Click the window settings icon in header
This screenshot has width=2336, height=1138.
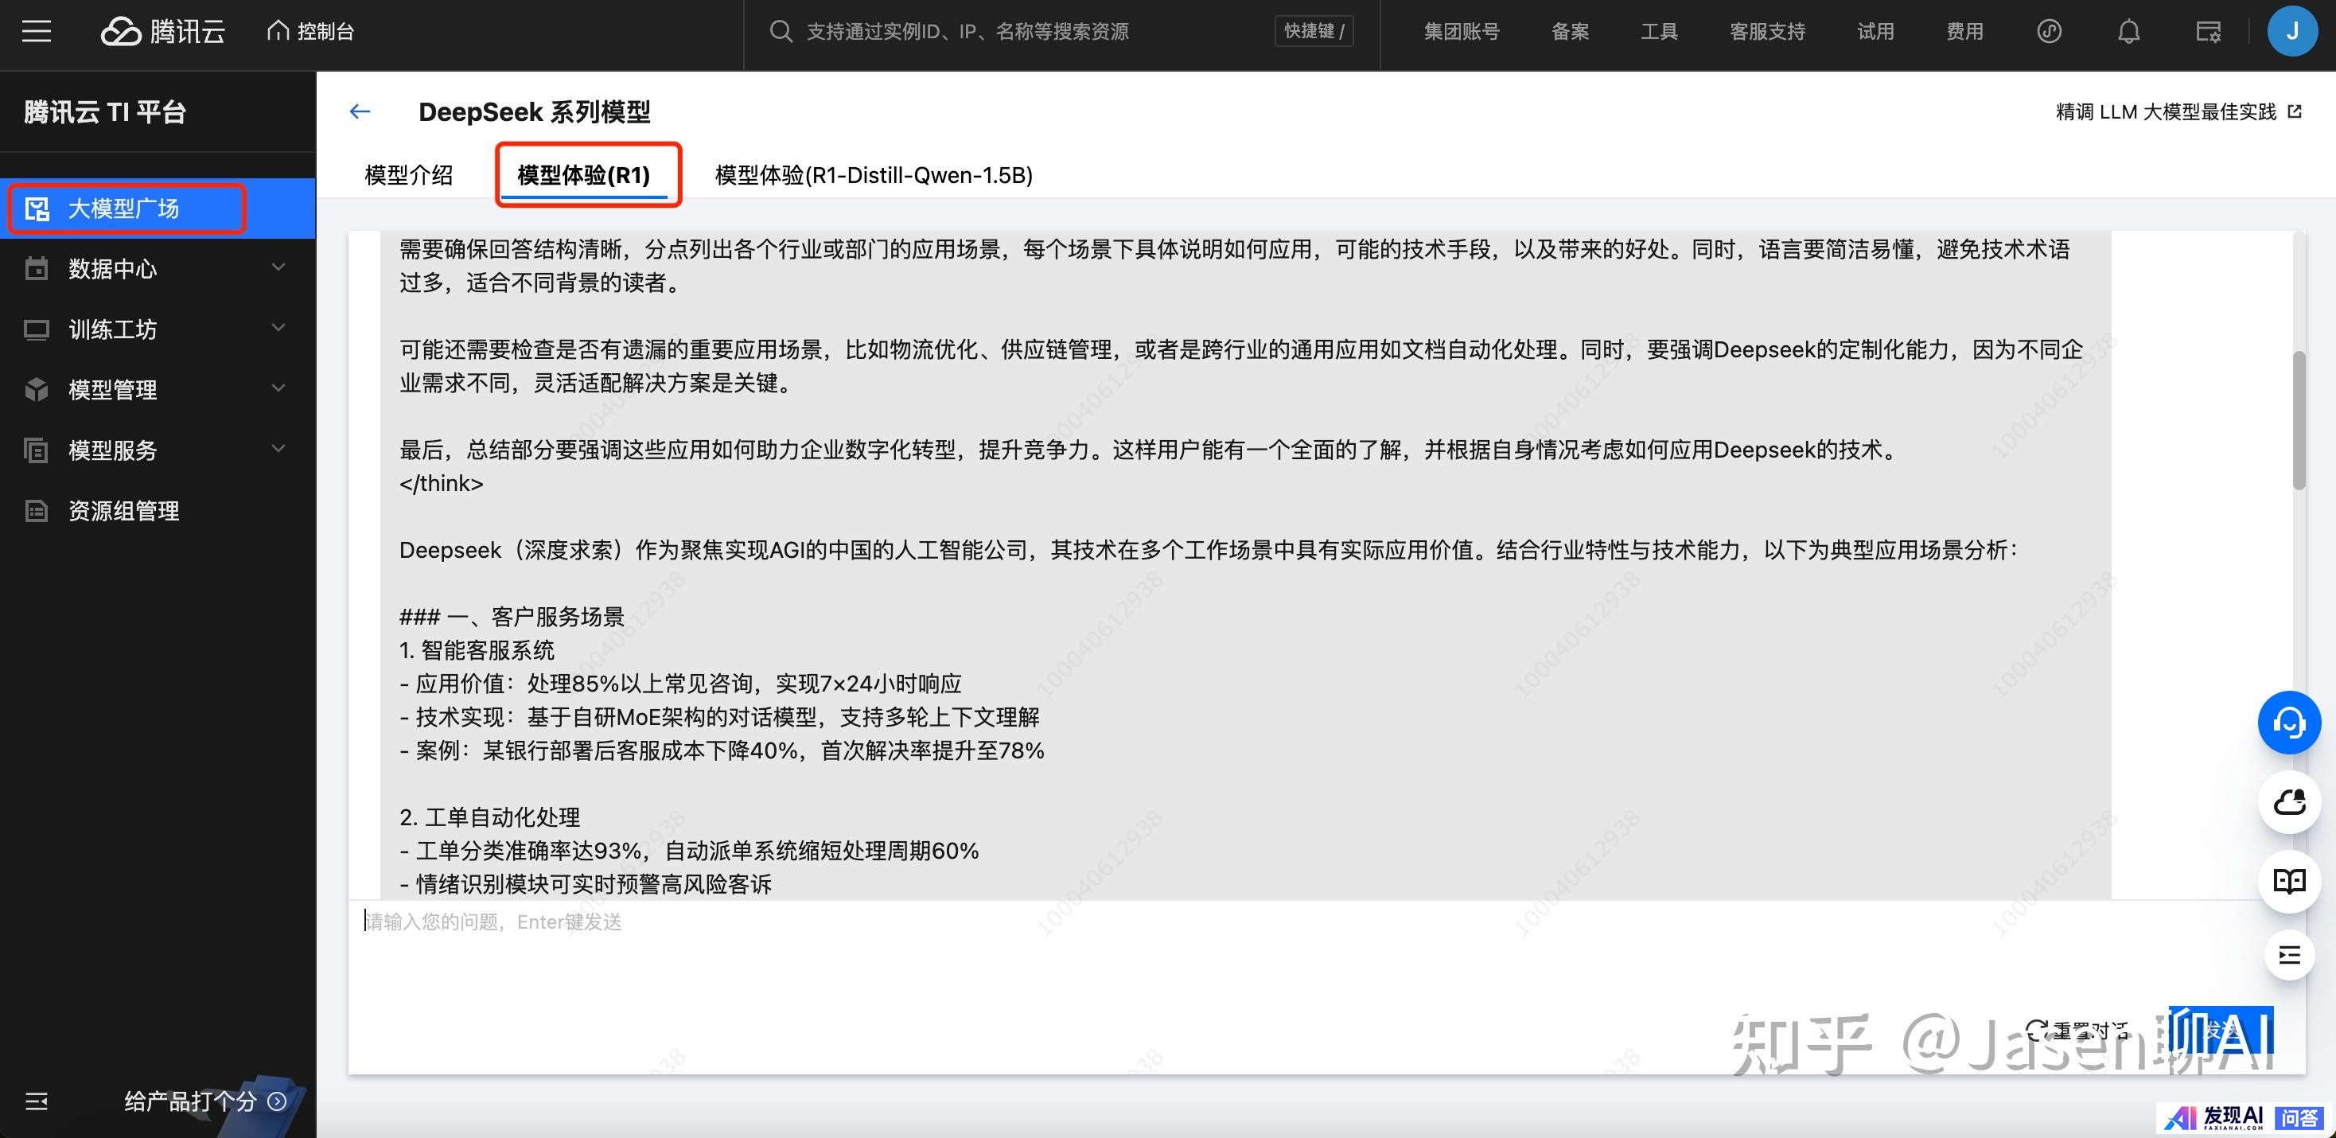2208,32
